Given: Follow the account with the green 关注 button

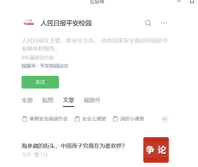Looking at the screenshot, I should pos(40,82).
